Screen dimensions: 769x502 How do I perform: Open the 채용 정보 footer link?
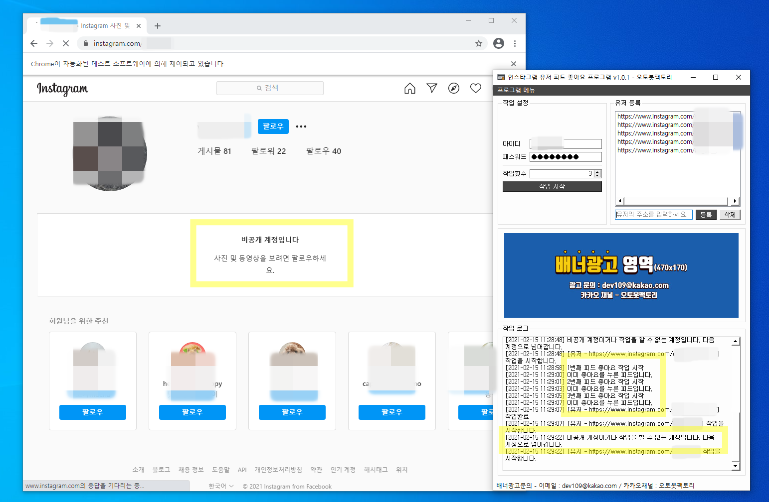click(x=191, y=470)
